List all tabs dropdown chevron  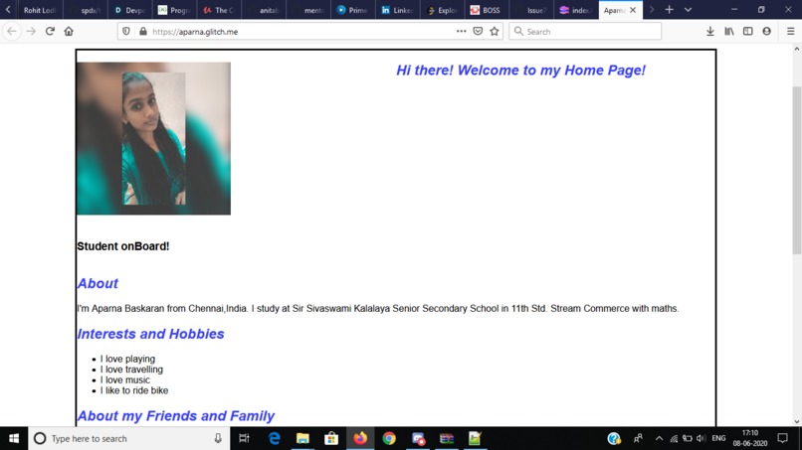688,10
